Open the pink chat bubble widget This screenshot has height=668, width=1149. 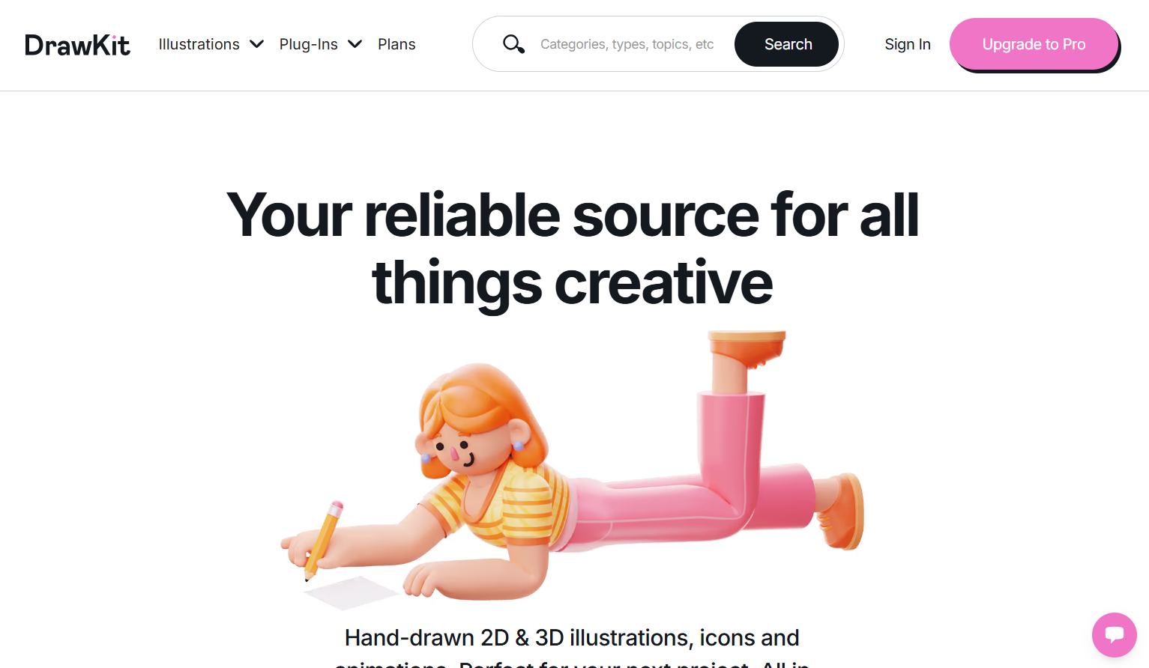click(1114, 634)
